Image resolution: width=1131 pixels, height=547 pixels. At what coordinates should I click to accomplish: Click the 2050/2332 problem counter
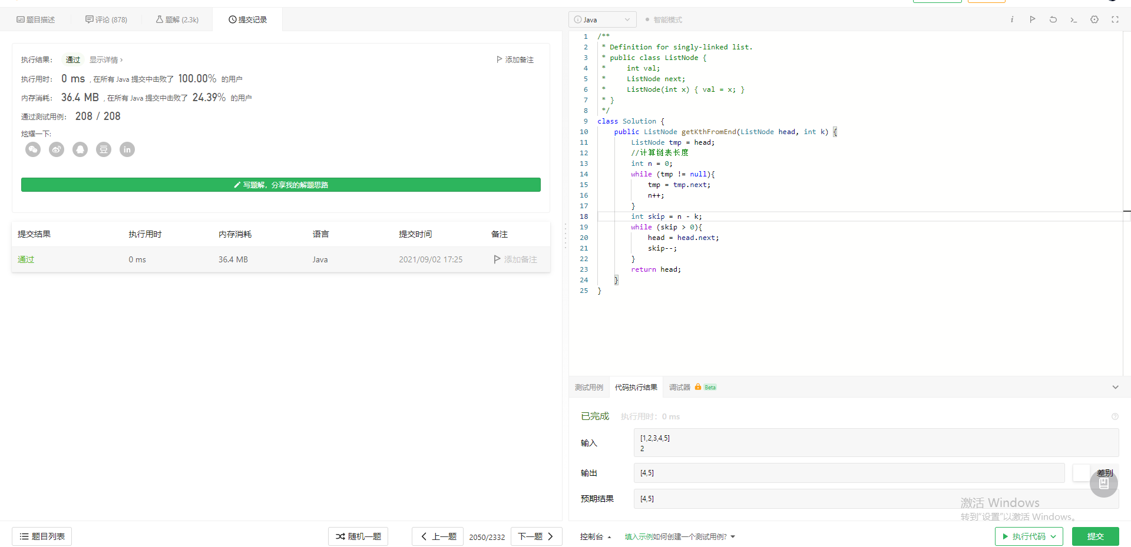pyautogui.click(x=487, y=537)
